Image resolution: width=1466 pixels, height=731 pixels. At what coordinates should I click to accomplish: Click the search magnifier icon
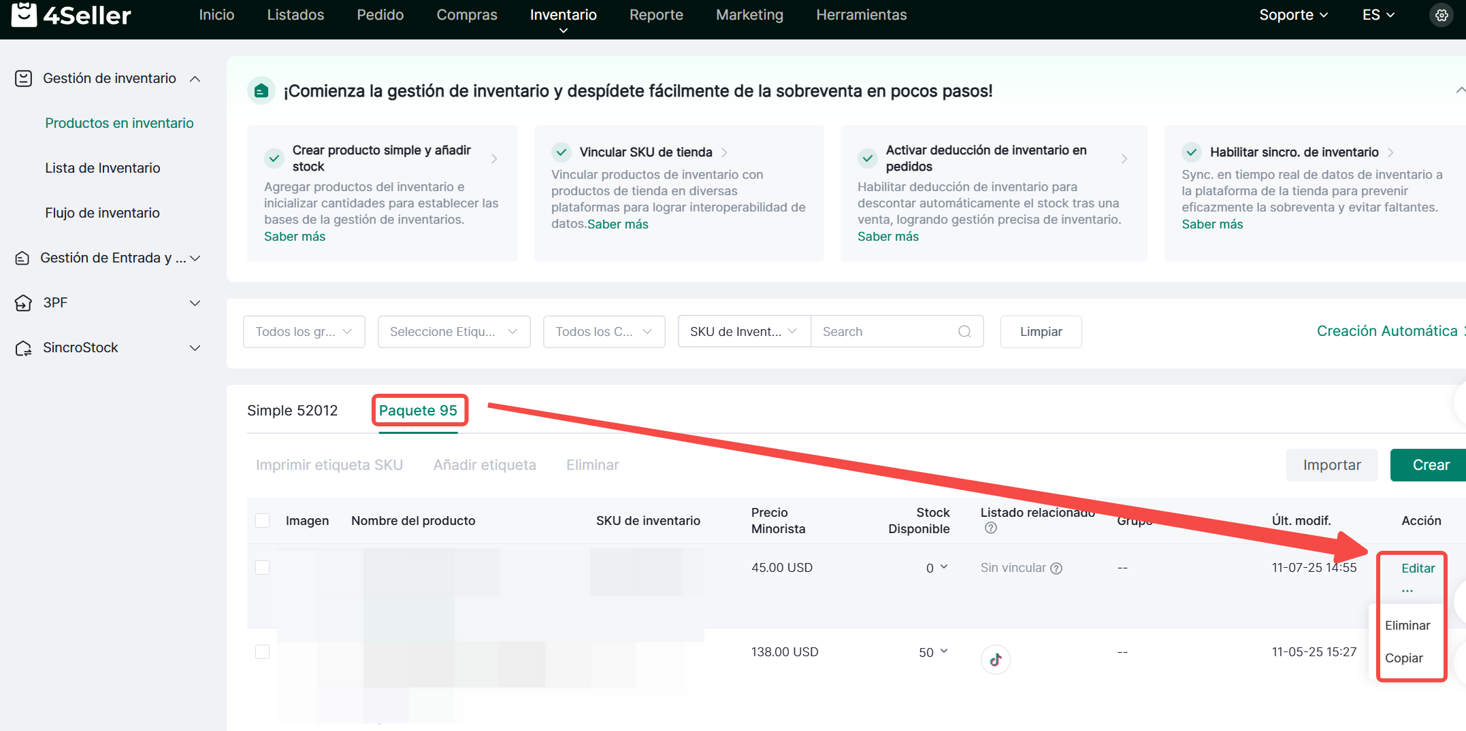(x=964, y=332)
